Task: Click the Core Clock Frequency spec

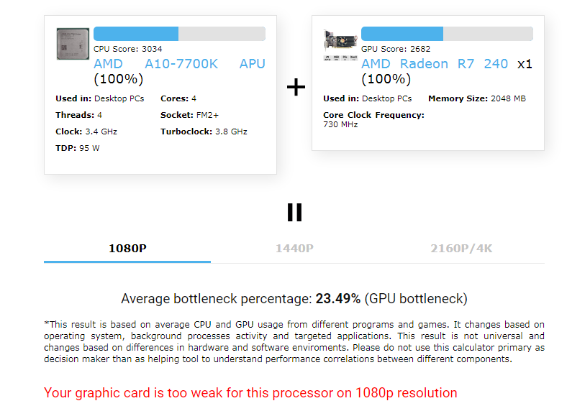Action: tap(373, 119)
